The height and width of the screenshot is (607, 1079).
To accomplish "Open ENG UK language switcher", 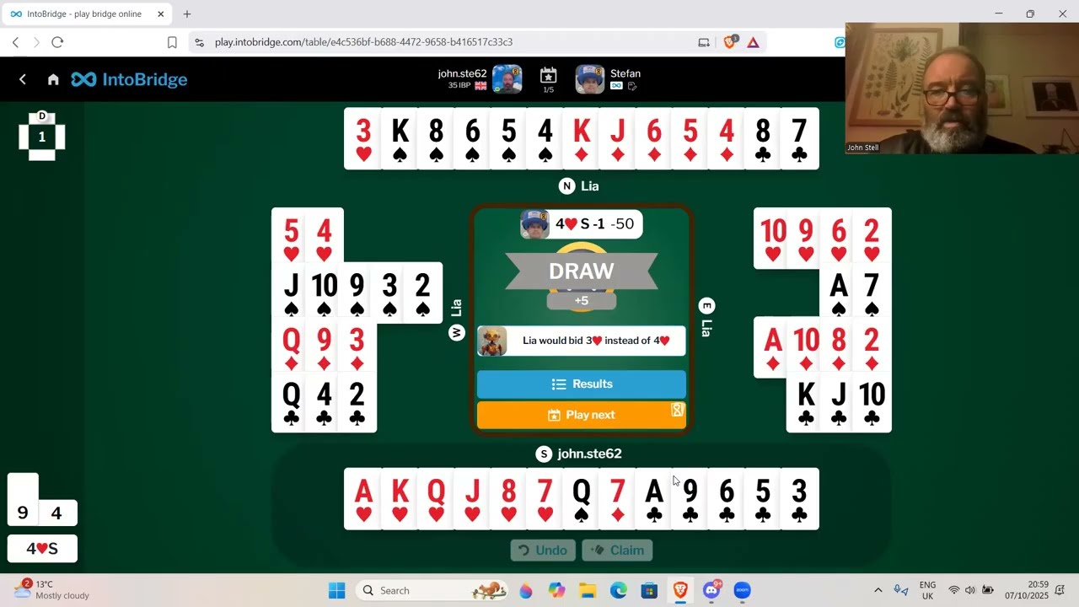I will (927, 590).
